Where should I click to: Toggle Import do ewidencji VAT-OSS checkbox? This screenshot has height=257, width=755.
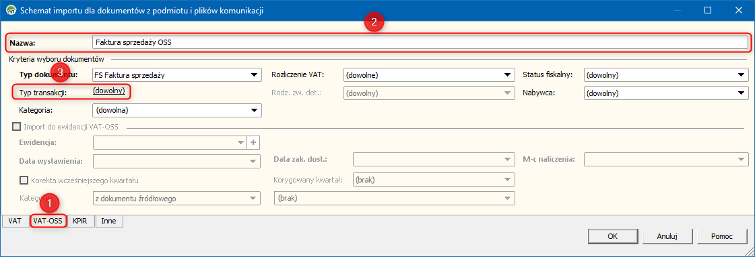tap(17, 127)
